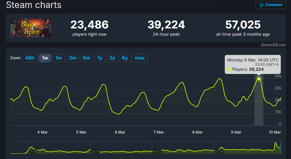Click 2018 in the navigator timeline
Viewport: 291px width, 159px height.
pos(33,151)
